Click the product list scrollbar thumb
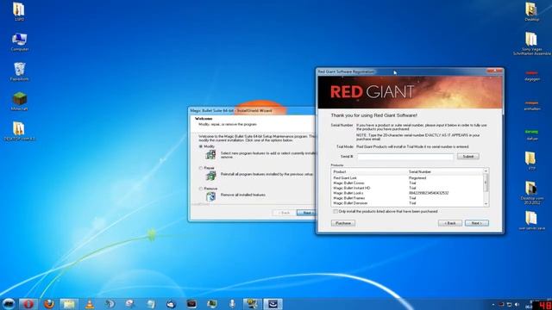The height and width of the screenshot is (310, 552). pos(486,183)
